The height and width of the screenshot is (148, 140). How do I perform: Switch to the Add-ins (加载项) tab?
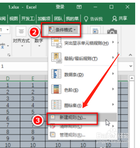(x=44, y=19)
